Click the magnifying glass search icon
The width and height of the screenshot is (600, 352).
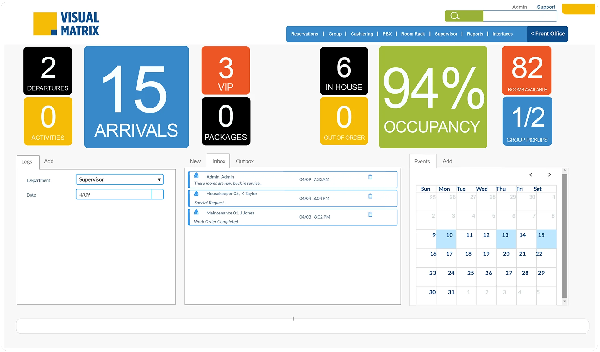point(455,16)
